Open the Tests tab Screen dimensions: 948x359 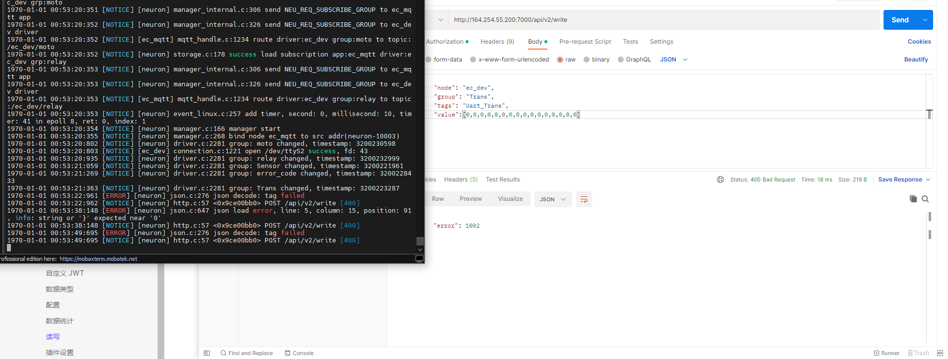[631, 42]
